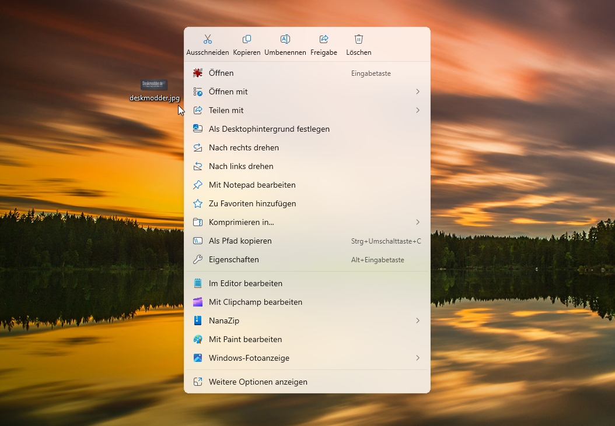Screen dimensions: 615x426
Task: Click the Ausschneiden scissors icon
Action: coord(208,39)
